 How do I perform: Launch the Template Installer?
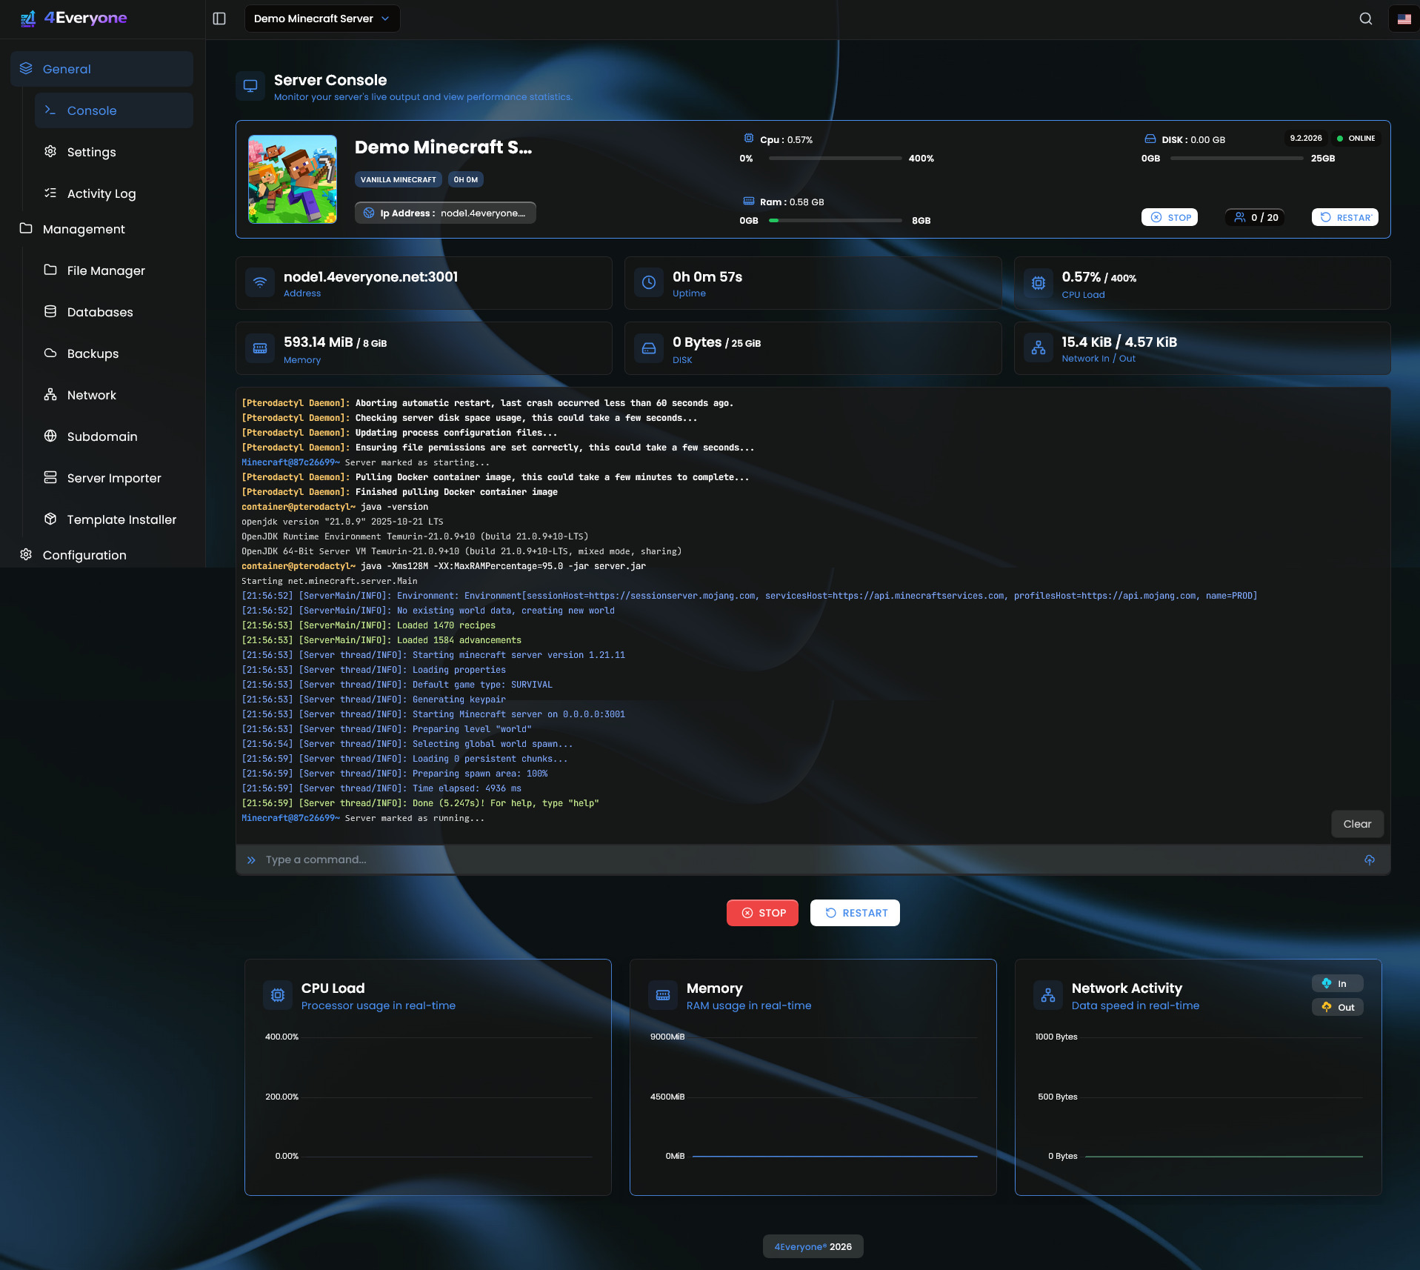point(121,519)
